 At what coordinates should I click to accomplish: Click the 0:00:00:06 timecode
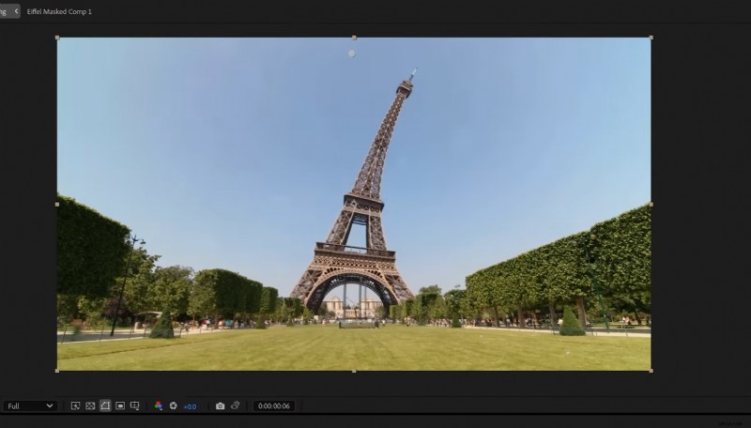274,406
